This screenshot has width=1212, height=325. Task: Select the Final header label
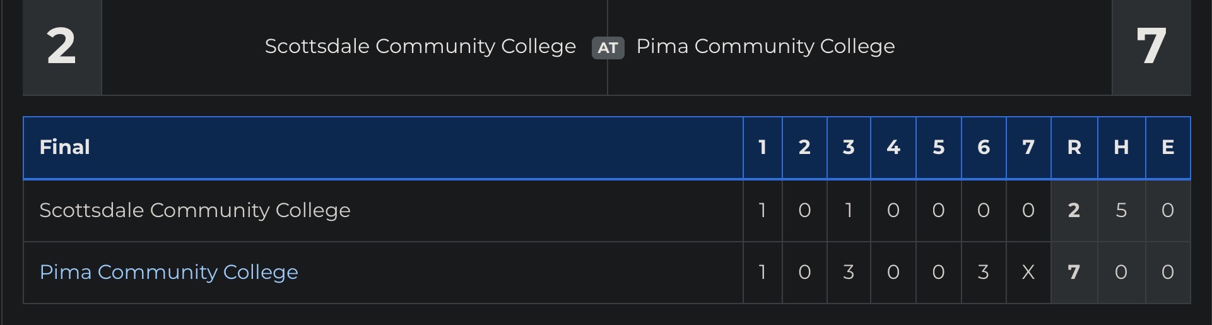[64, 147]
